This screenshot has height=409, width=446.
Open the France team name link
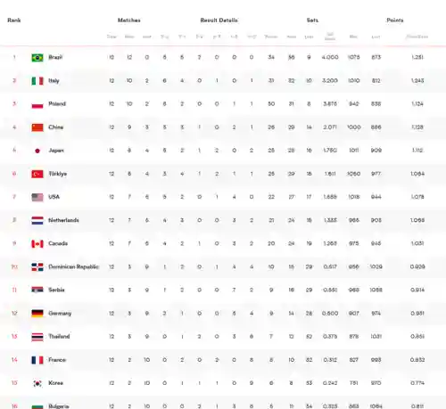[57, 360]
